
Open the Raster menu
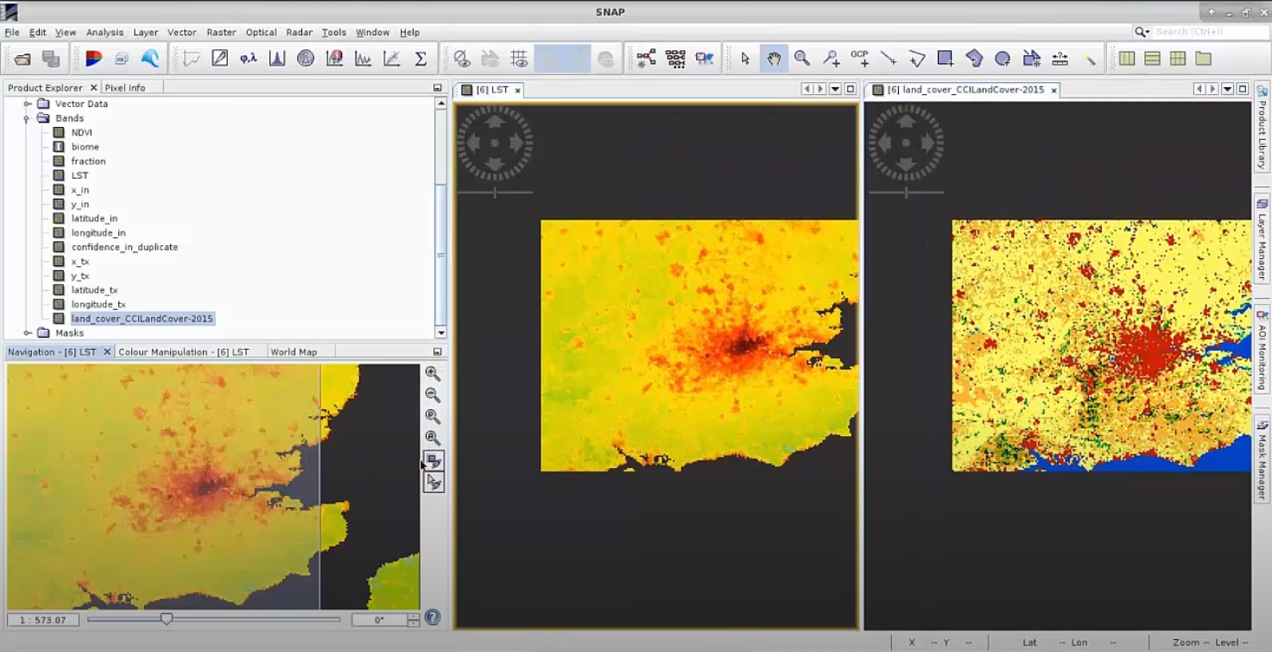coord(221,32)
